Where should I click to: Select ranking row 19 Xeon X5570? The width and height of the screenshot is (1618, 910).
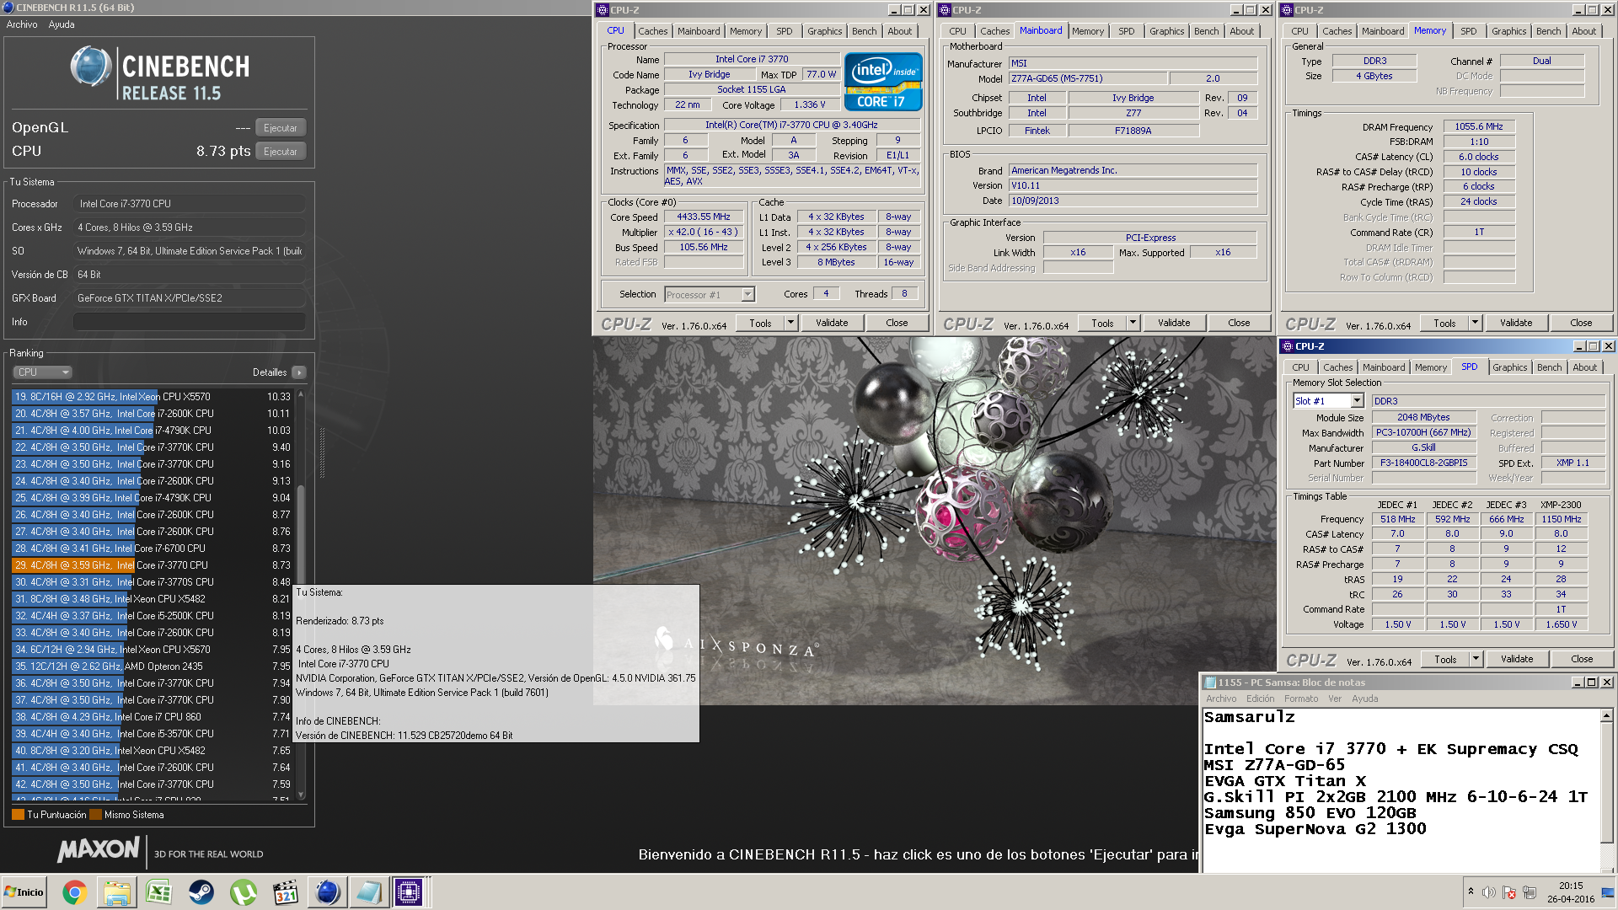[x=152, y=397]
